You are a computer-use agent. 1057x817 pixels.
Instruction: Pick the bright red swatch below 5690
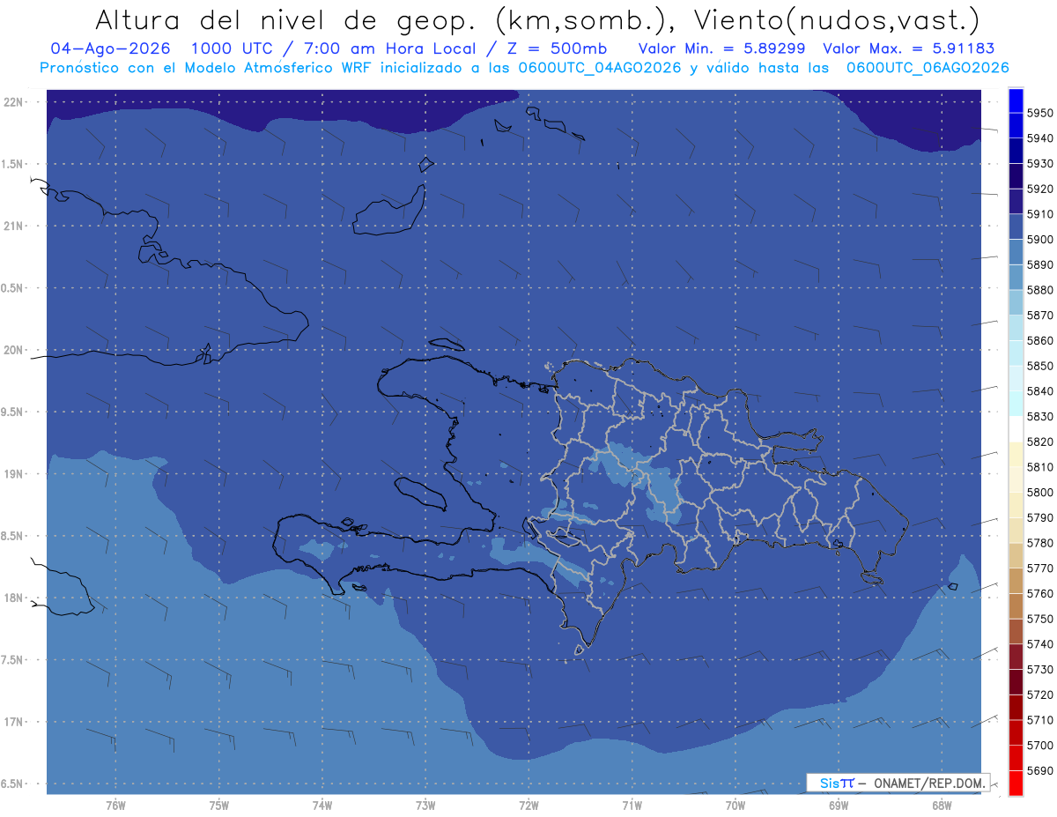tap(1016, 783)
